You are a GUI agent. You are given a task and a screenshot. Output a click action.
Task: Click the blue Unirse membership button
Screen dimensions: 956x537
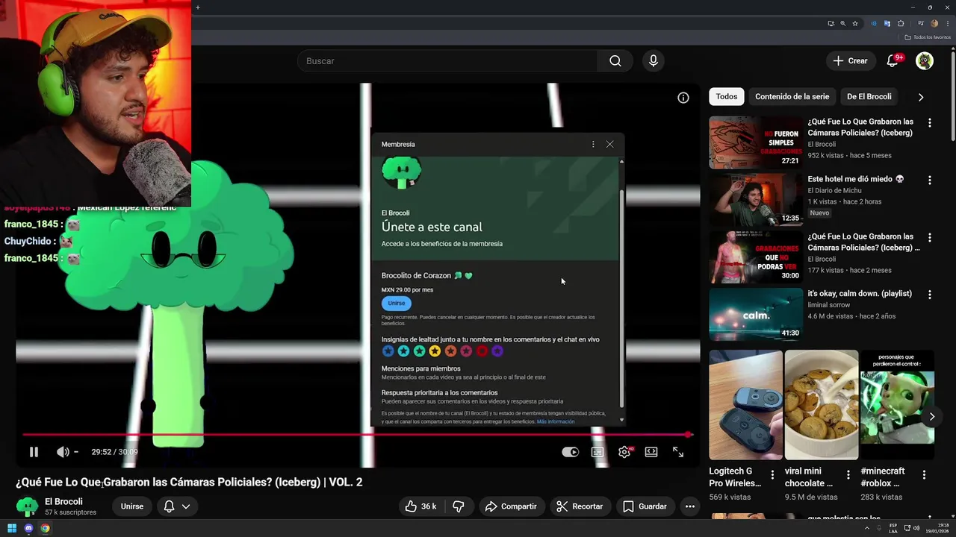[397, 303]
